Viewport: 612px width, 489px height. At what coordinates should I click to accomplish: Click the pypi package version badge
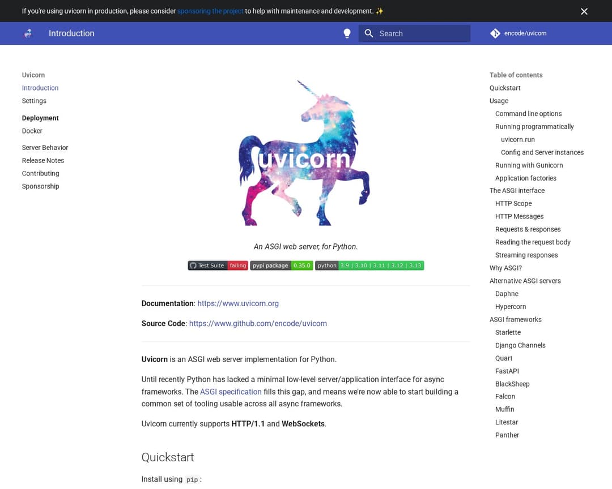[282, 265]
